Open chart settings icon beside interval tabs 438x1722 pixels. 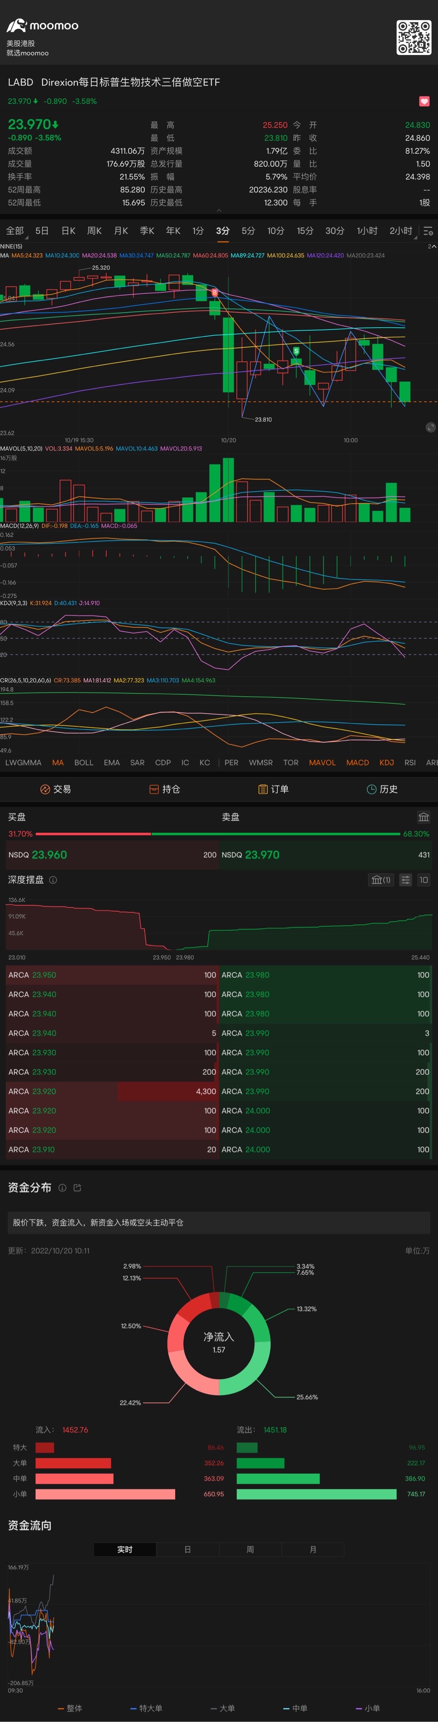pos(428,231)
